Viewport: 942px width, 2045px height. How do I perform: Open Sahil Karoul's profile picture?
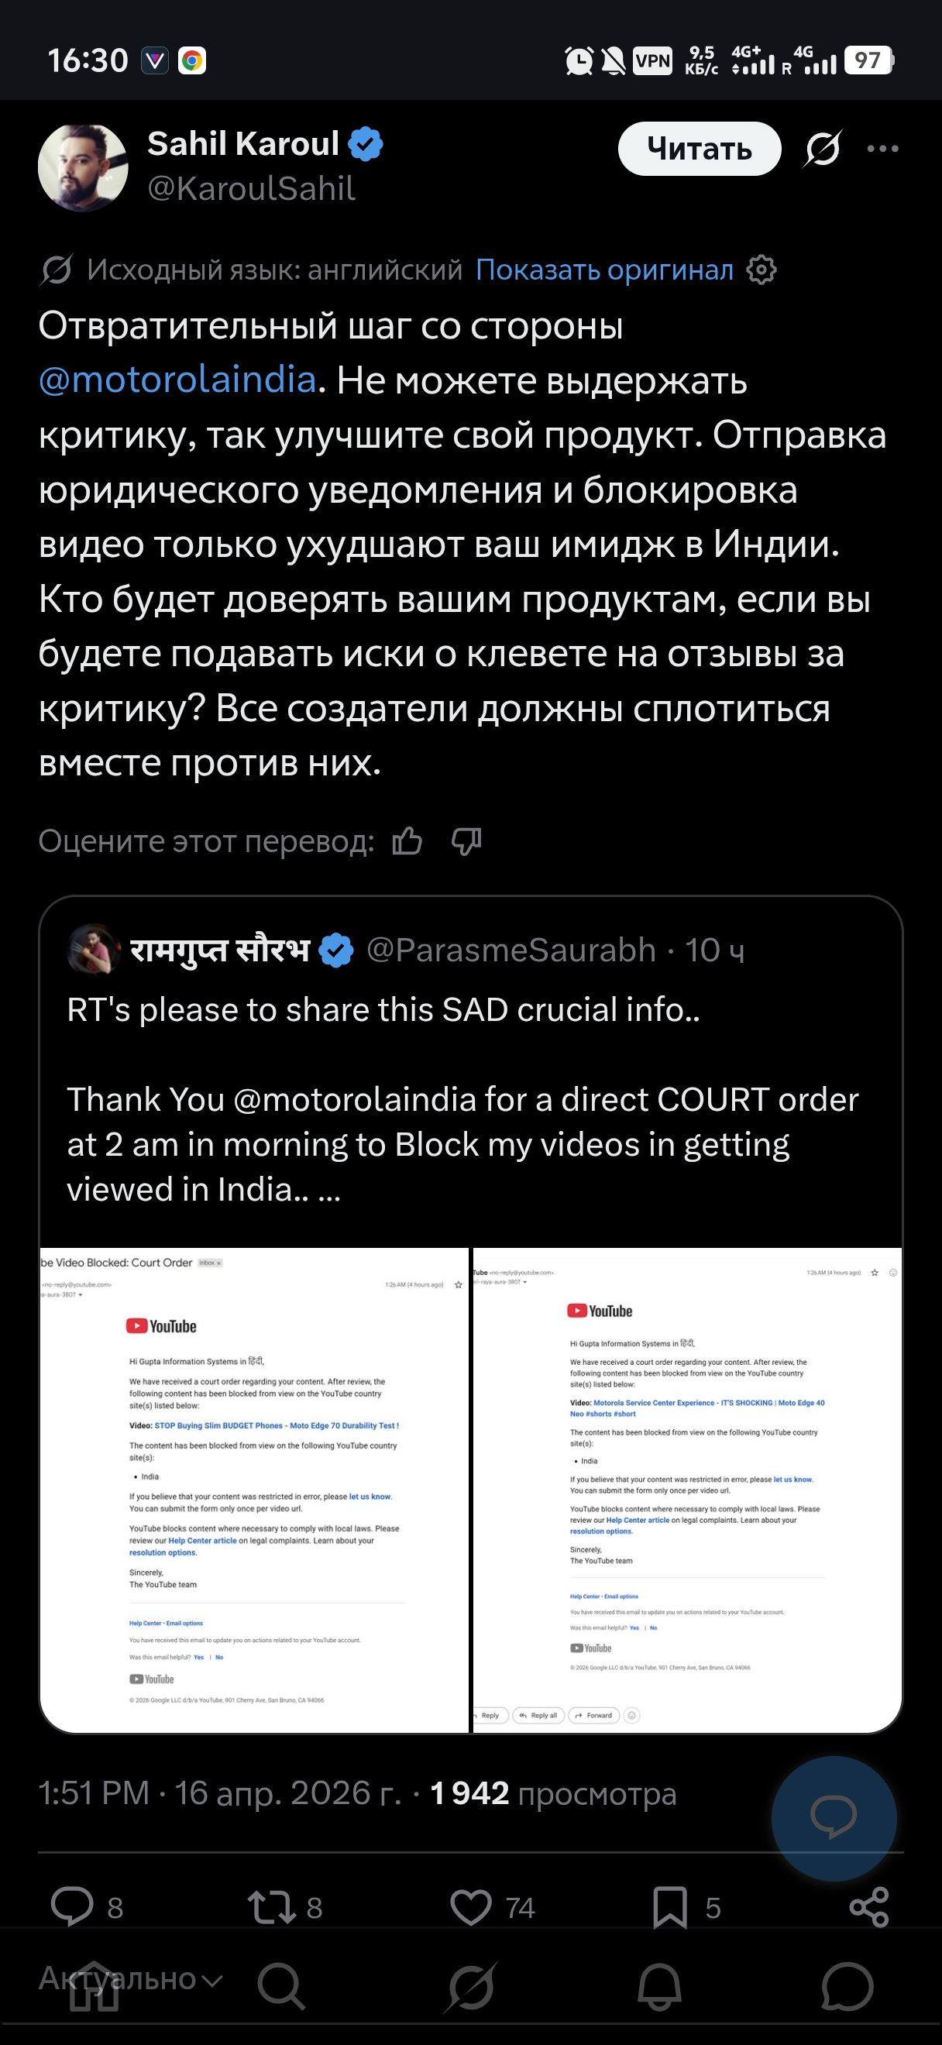pos(84,167)
